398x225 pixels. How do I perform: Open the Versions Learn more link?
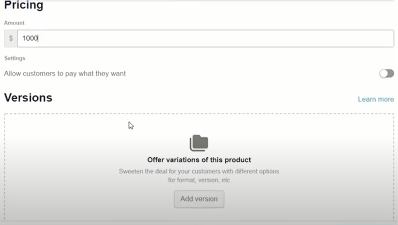(x=376, y=99)
